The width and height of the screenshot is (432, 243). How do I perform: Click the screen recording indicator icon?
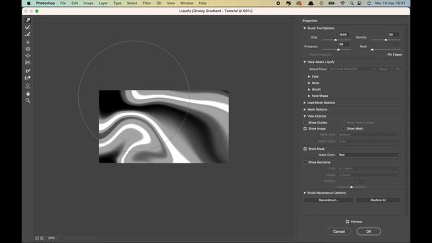(x=278, y=3)
